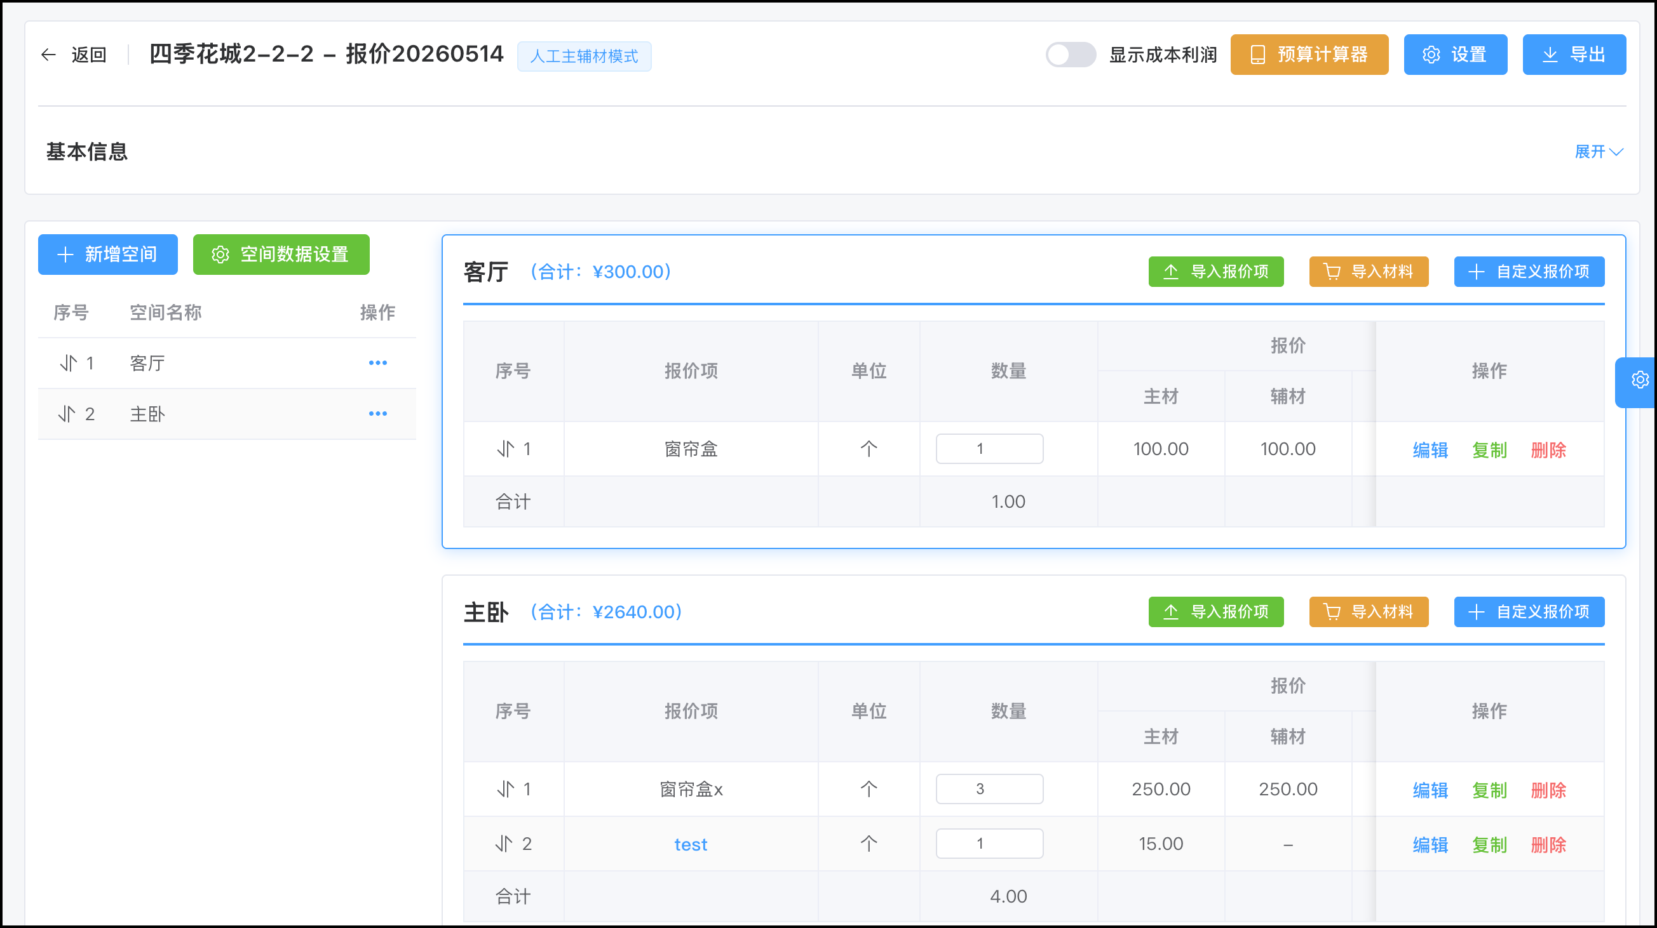Click the quantity input for 窗帘盒x
Screen dimensions: 1657x928
989,788
